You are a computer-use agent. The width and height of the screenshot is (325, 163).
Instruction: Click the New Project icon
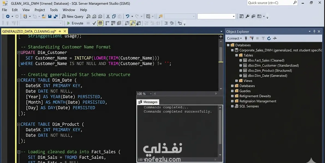pyautogui.click(x=25, y=16)
